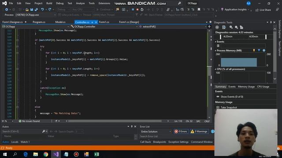
Task: Take Snapshot of memory usage
Action: tap(226, 107)
